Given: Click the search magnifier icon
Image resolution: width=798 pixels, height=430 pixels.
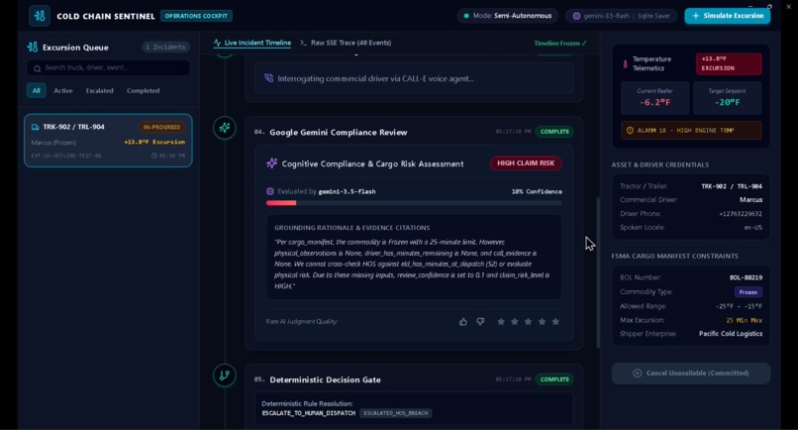Looking at the screenshot, I should [x=38, y=68].
